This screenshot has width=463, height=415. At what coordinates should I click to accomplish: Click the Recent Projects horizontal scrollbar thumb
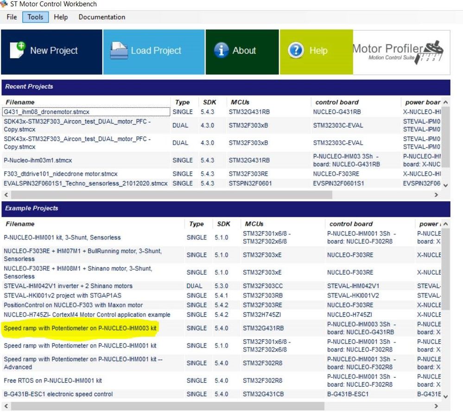coord(171,195)
